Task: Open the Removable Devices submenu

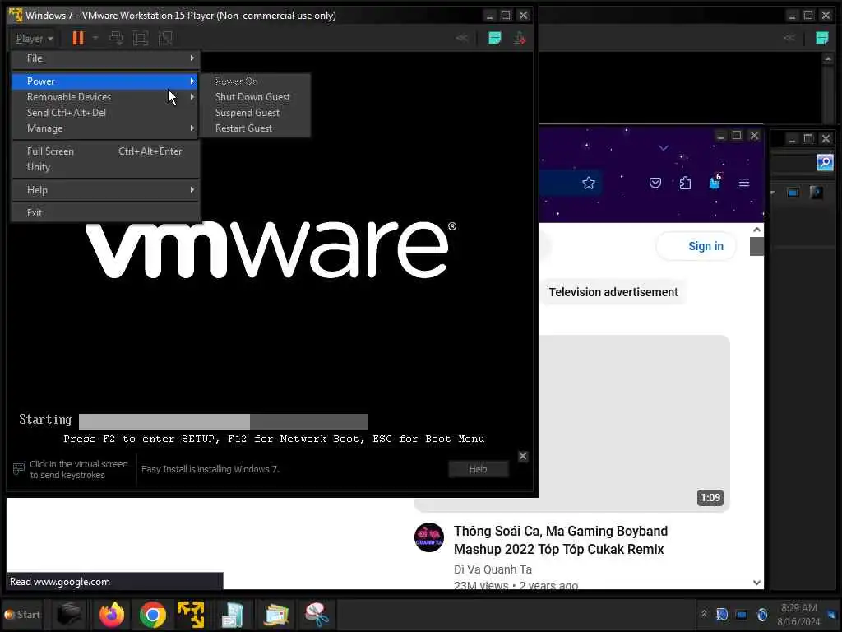Action: click(x=106, y=97)
